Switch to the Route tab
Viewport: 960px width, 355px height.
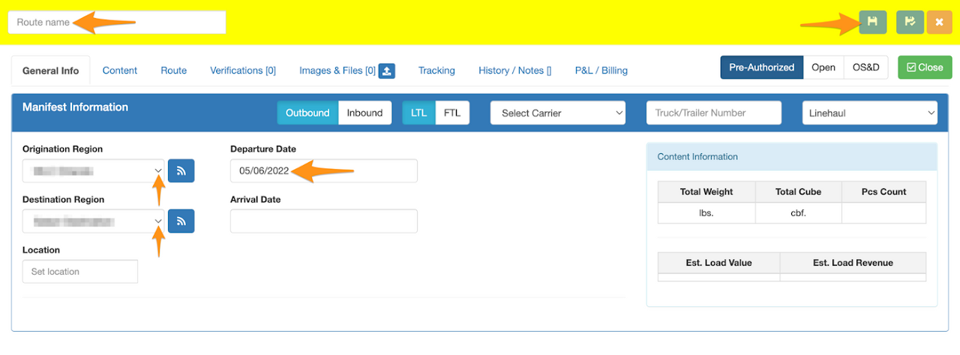click(173, 71)
